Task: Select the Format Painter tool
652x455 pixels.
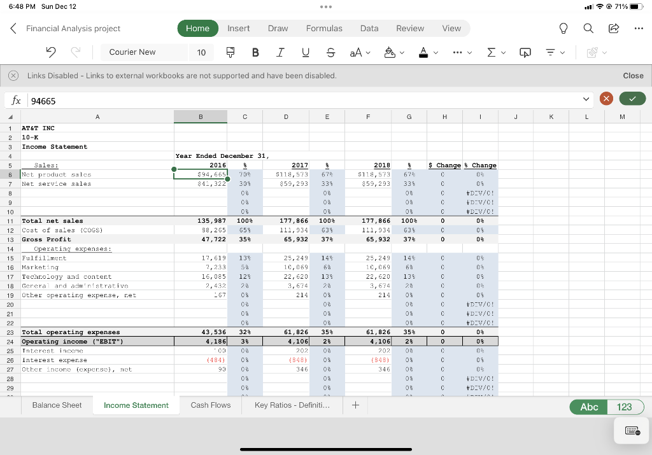Action: tap(230, 52)
